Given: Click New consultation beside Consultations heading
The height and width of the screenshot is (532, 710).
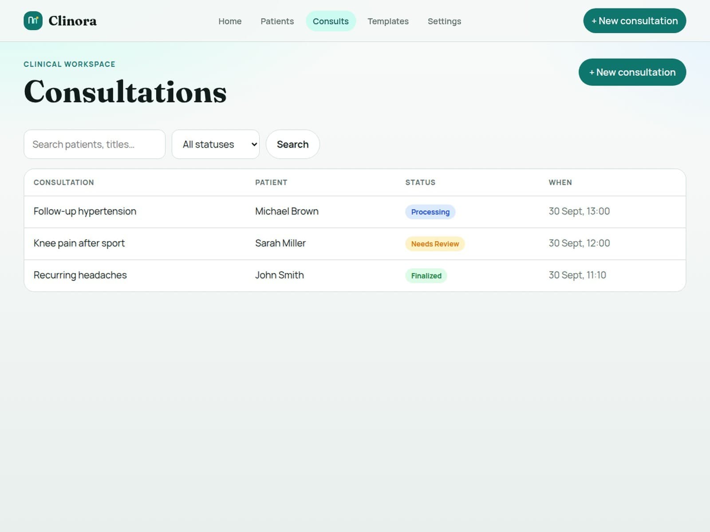Looking at the screenshot, I should click(632, 72).
